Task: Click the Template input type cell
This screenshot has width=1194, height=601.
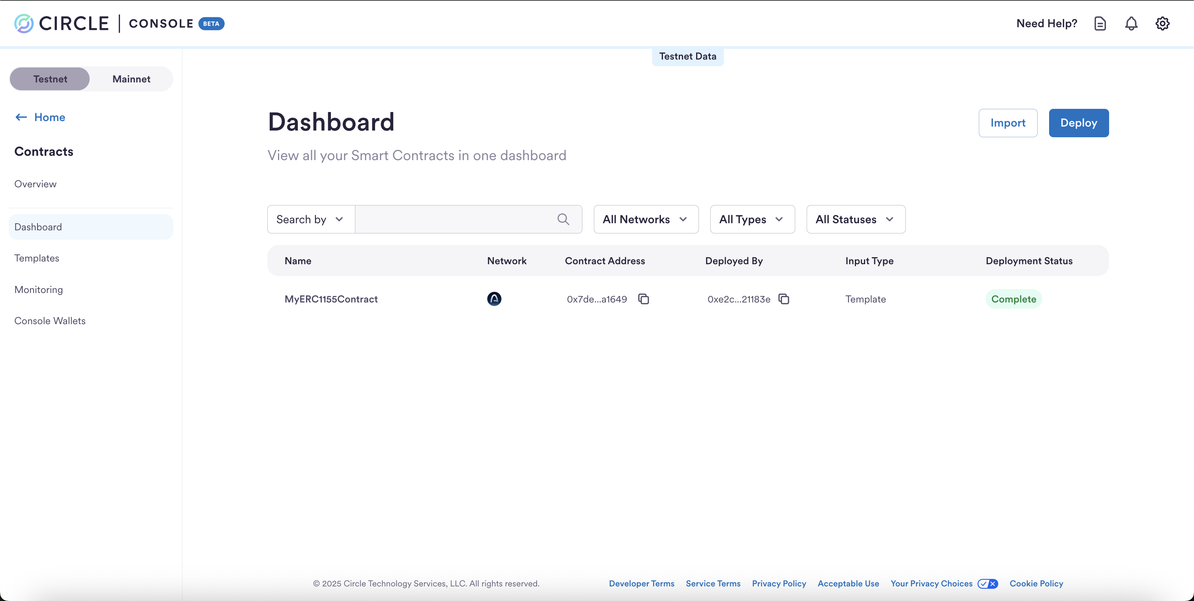Action: pyautogui.click(x=865, y=299)
